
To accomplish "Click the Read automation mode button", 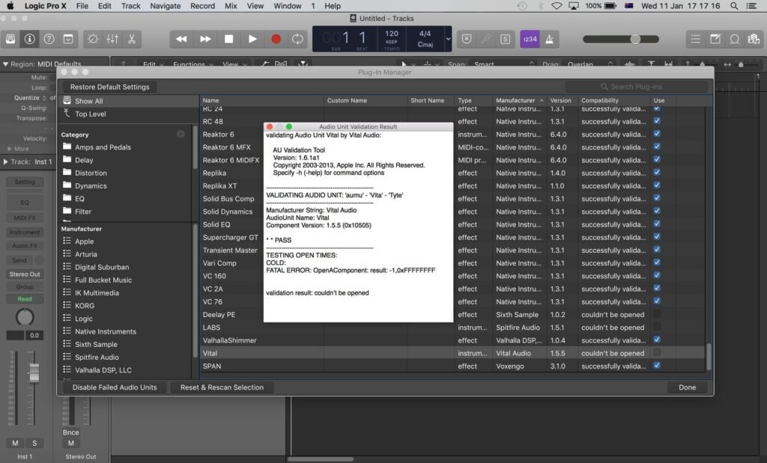I will click(x=25, y=299).
